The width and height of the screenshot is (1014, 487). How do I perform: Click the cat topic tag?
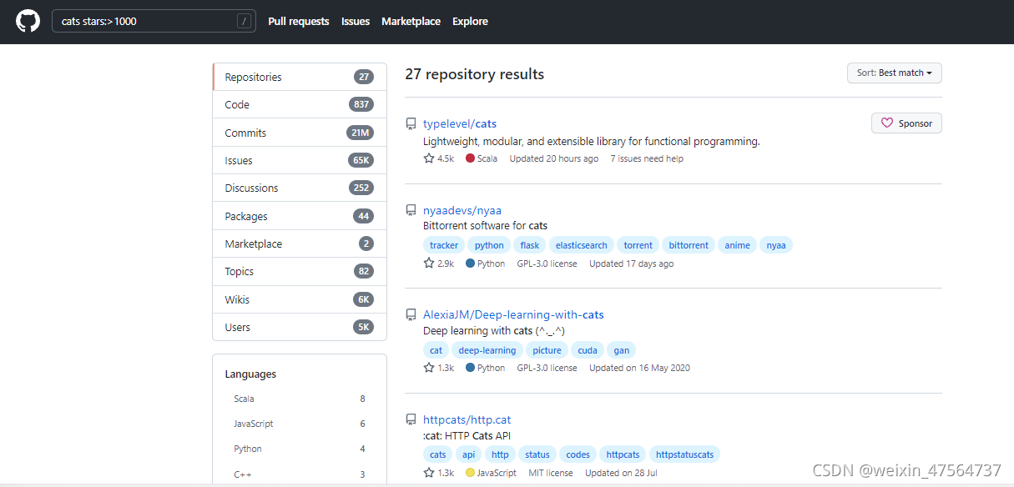click(x=436, y=350)
